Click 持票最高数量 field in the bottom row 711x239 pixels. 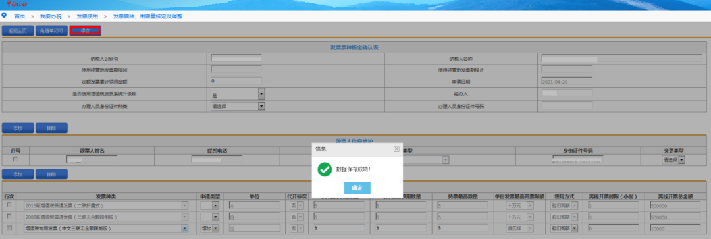pyautogui.click(x=463, y=228)
